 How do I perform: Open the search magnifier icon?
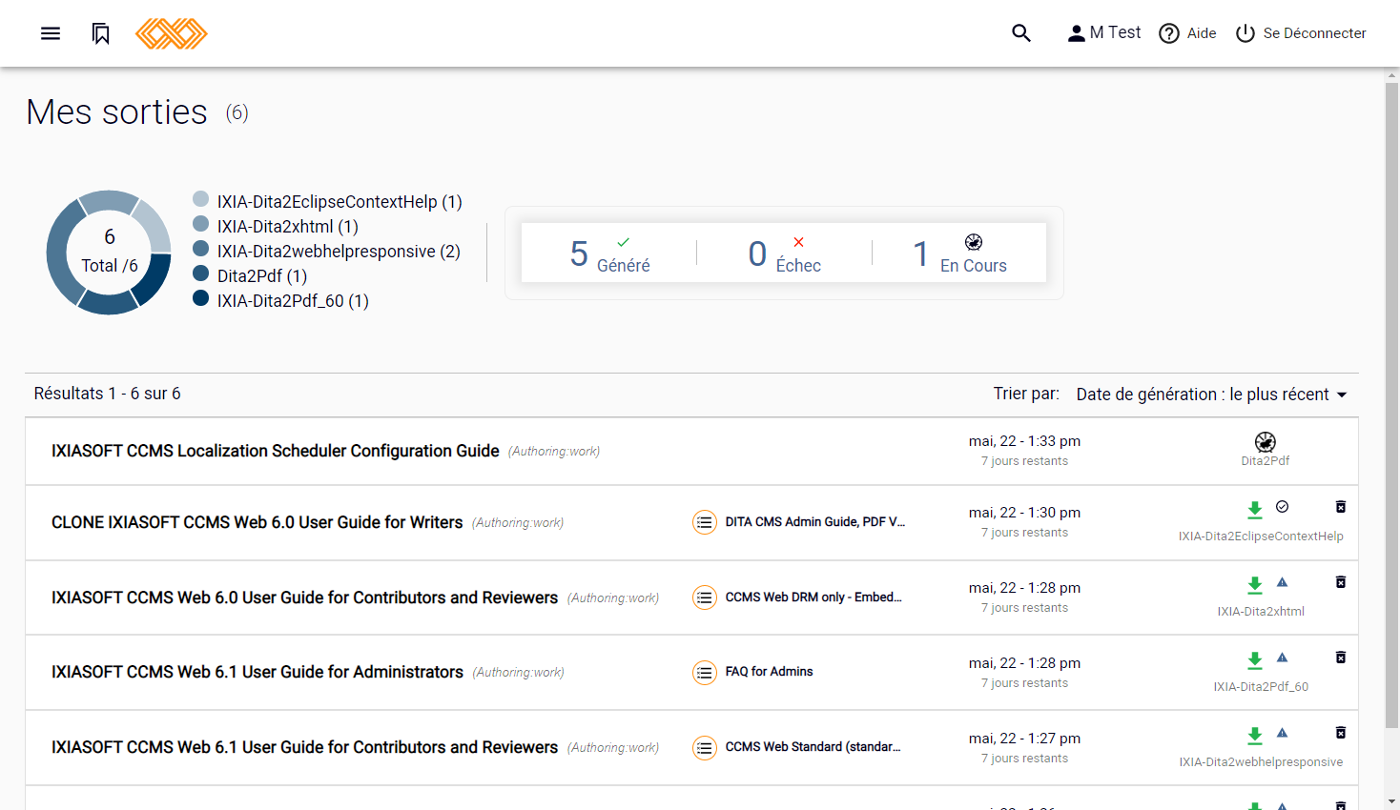tap(1021, 33)
